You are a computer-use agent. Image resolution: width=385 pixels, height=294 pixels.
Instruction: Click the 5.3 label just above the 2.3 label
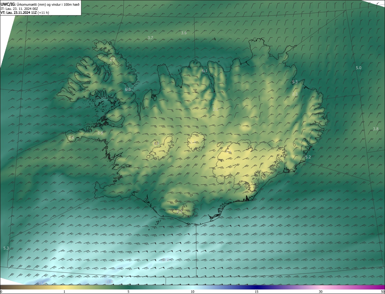(x=295, y=82)
